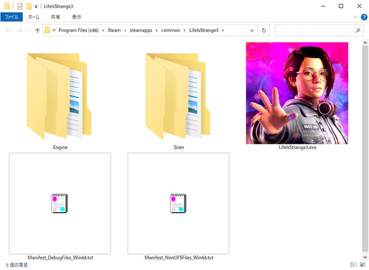The image size is (369, 270).
Task: Open the 共有 ribbon tab
Action: (55, 17)
